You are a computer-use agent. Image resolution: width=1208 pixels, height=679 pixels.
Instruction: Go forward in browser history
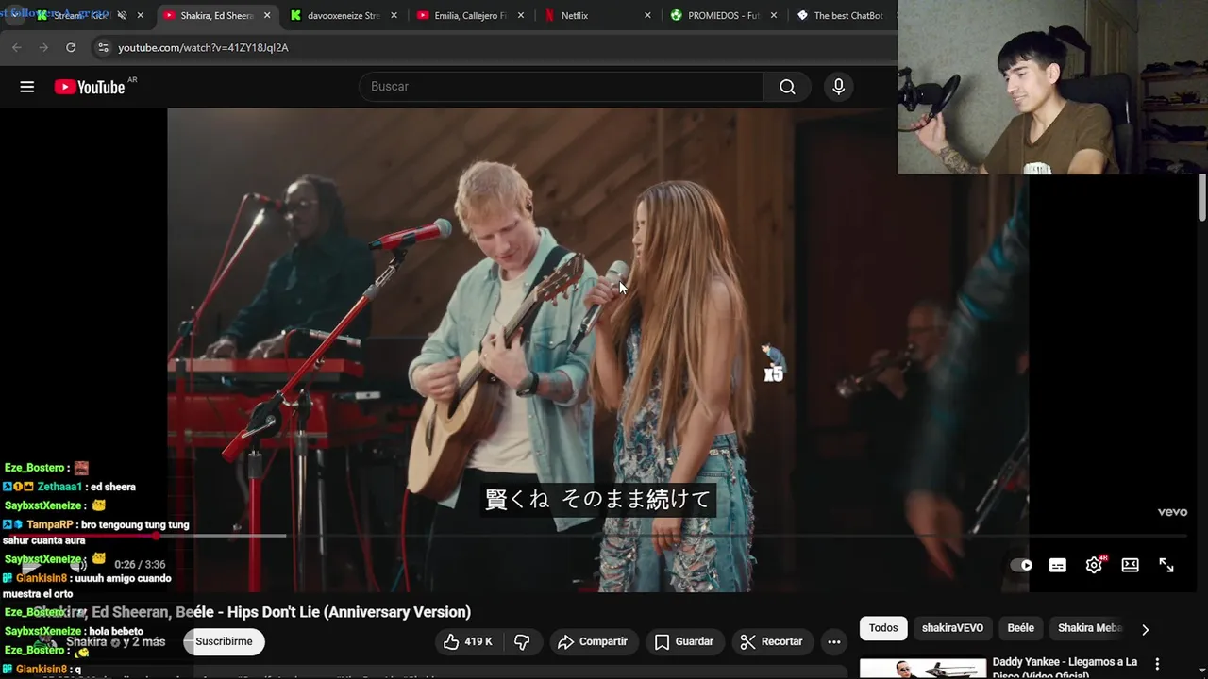coord(43,47)
